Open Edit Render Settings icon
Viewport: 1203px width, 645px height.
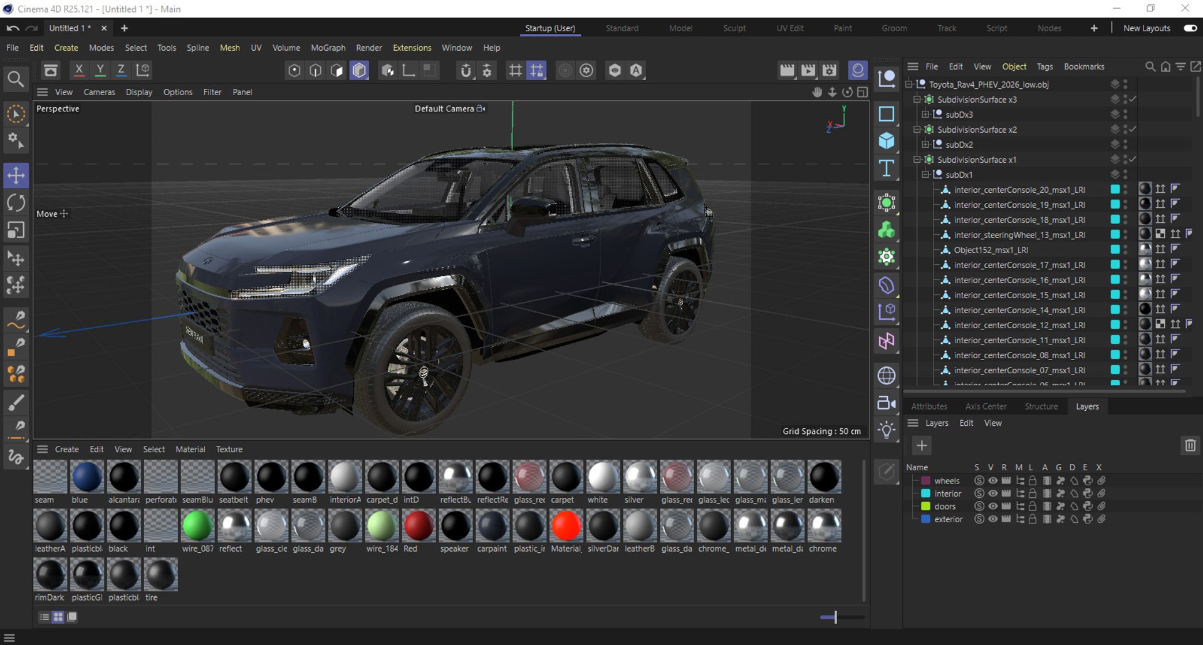click(x=830, y=70)
